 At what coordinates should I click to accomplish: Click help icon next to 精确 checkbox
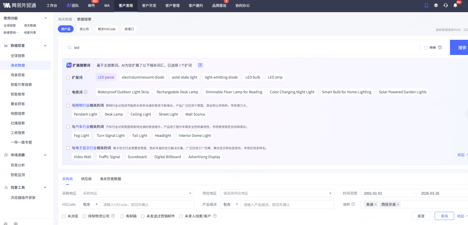coord(440,48)
